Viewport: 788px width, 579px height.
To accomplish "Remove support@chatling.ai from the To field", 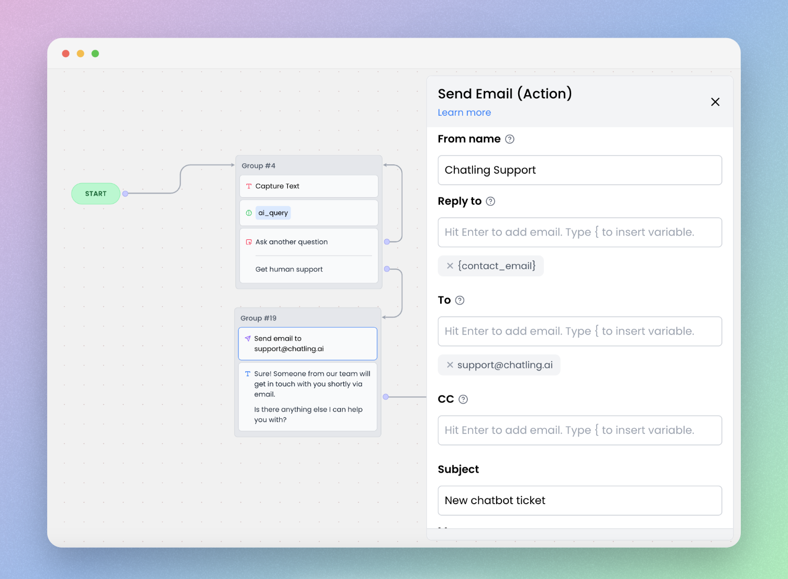I will [450, 365].
